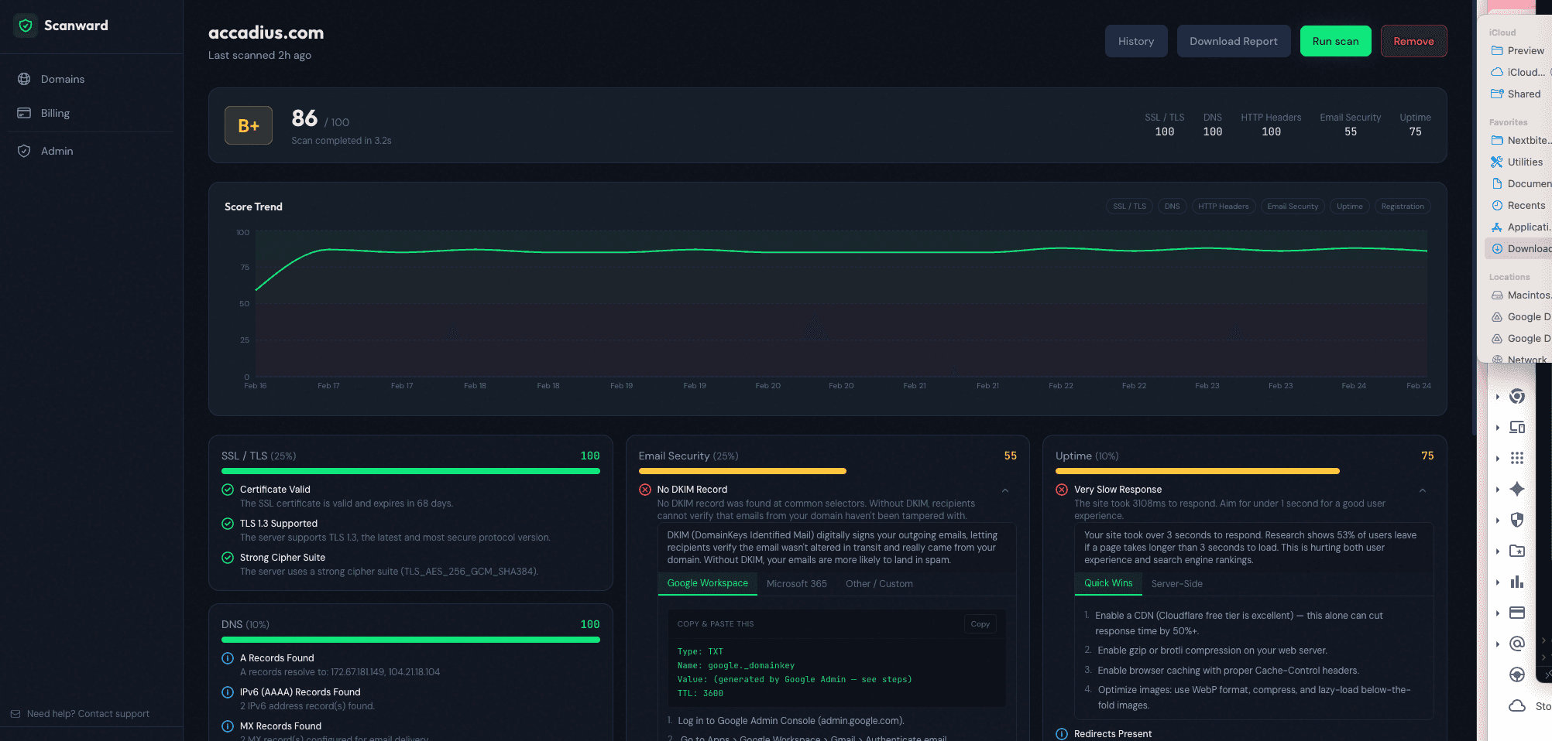
Task: Toggle the Registration filter on Score Trend
Action: point(1402,207)
